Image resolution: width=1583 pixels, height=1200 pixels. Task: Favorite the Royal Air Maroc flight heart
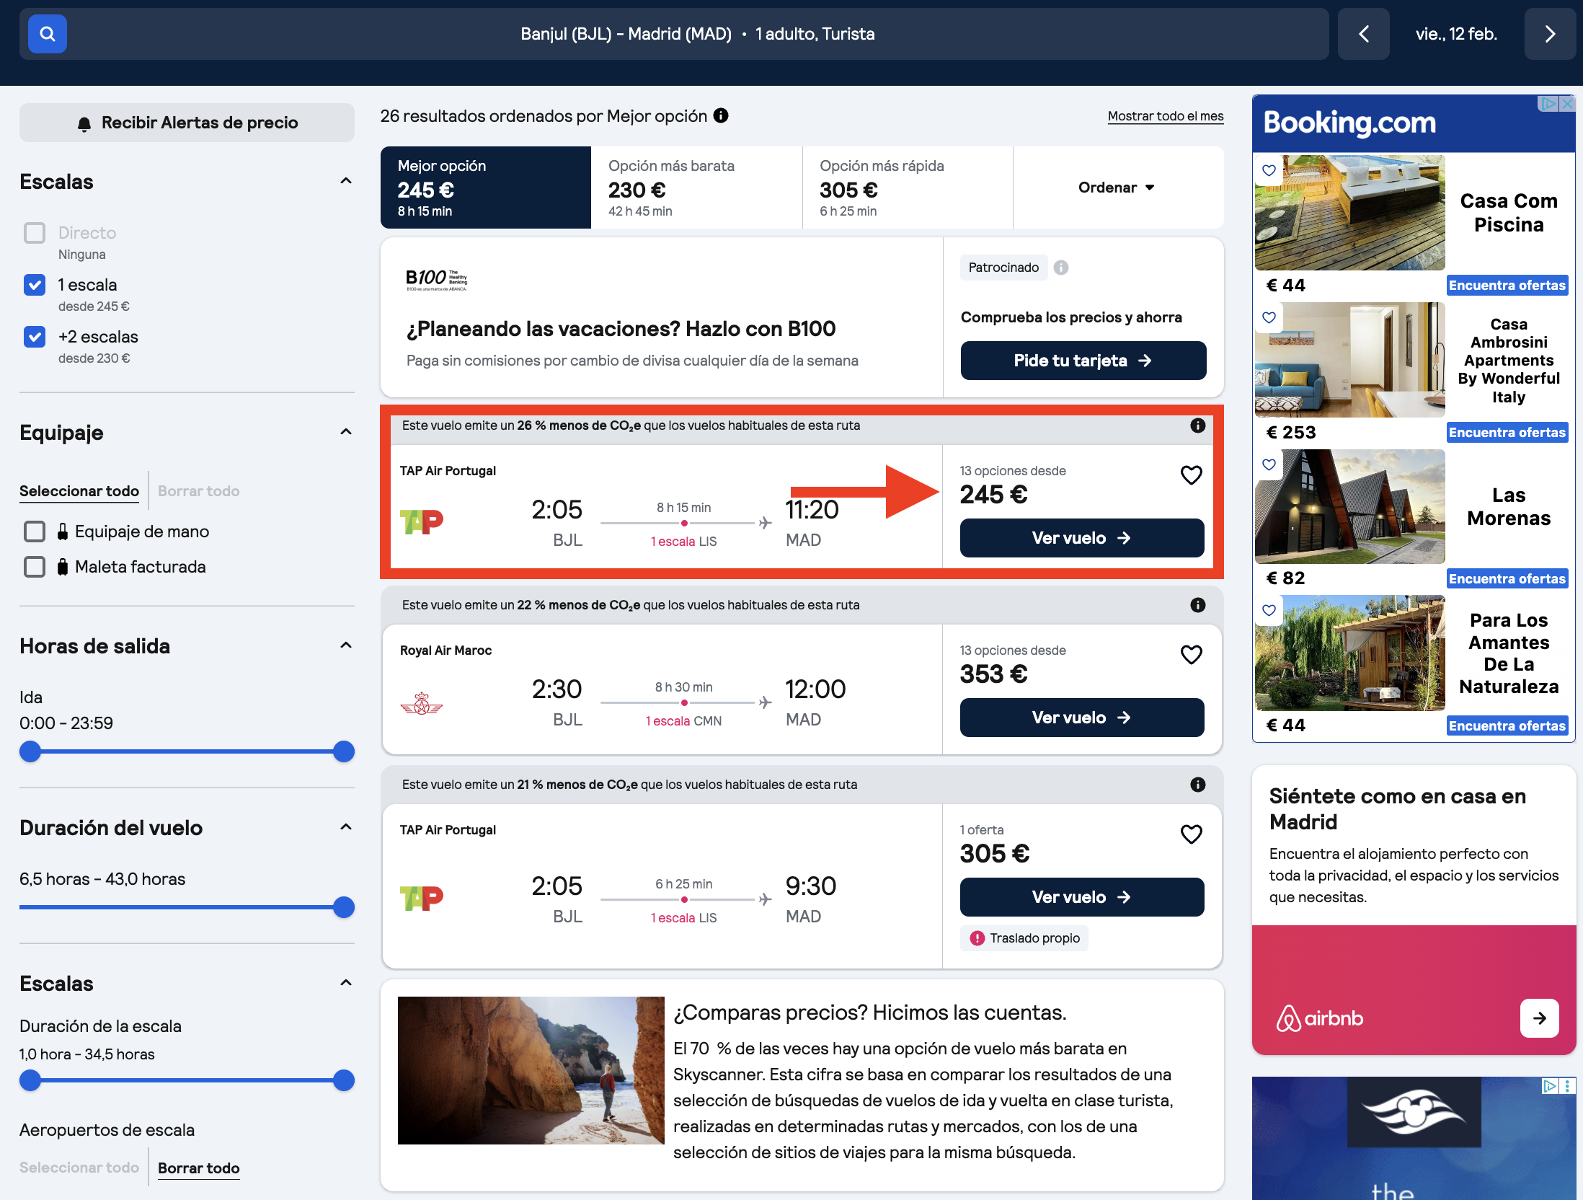point(1191,655)
